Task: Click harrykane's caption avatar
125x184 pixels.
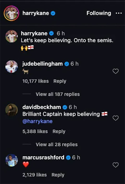Action: (x=11, y=36)
